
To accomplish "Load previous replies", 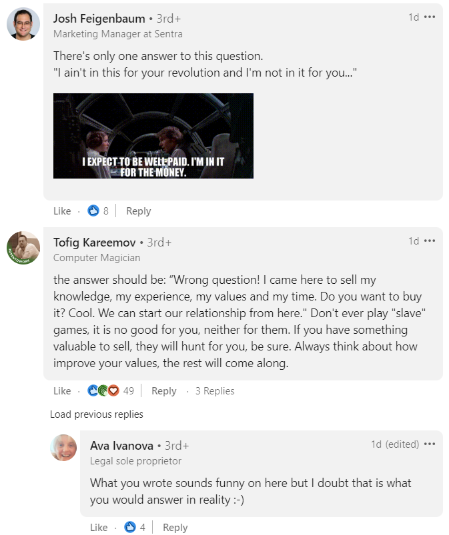I will point(97,414).
